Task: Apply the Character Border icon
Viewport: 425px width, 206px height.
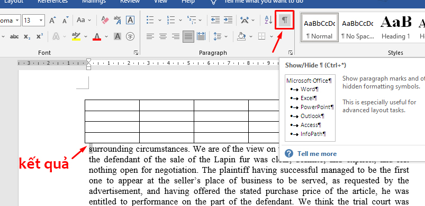Action: [x=130, y=20]
